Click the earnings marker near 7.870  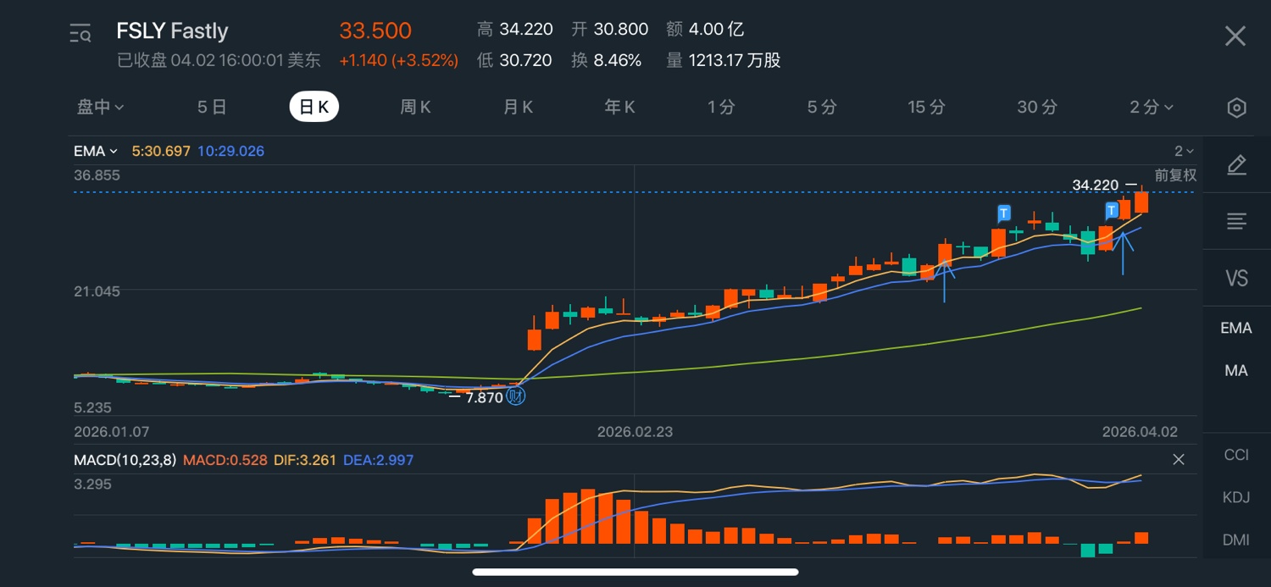(x=515, y=396)
